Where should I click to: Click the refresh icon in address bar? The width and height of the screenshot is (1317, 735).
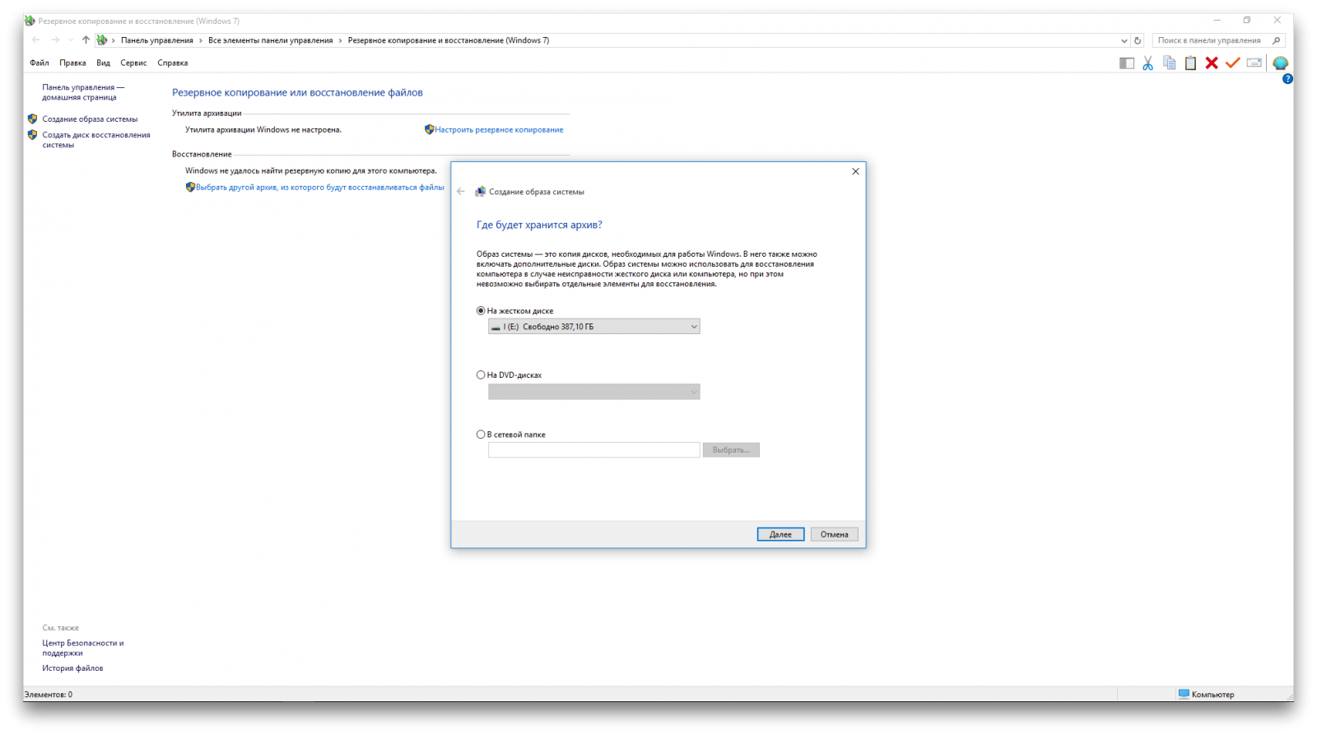point(1138,40)
